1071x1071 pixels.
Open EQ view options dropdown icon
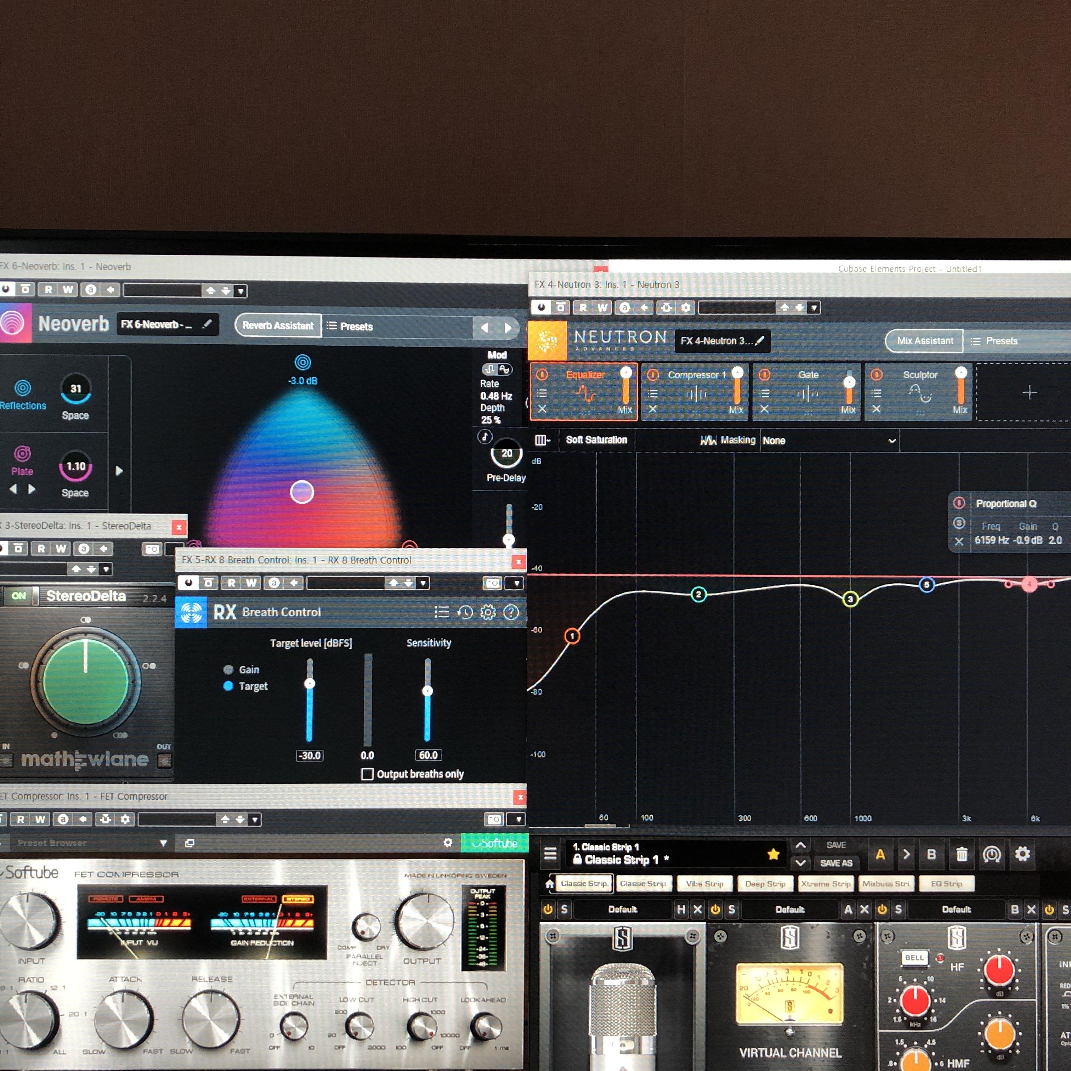pyautogui.click(x=543, y=440)
